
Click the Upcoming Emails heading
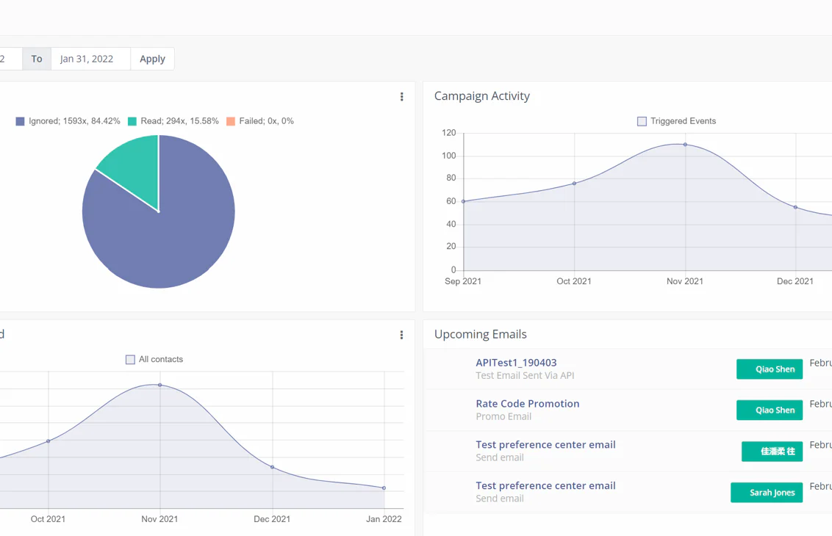[x=480, y=334]
